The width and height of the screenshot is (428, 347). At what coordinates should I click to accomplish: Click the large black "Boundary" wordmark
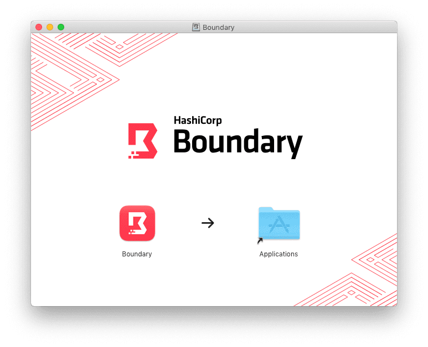[238, 142]
